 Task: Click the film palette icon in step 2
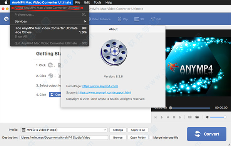[51, 75]
